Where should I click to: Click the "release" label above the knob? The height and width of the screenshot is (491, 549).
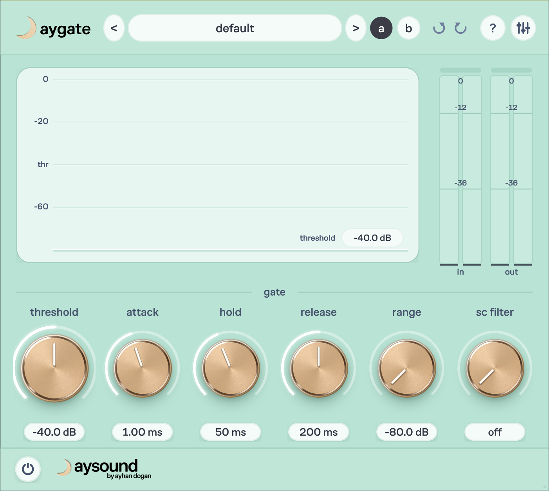point(319,312)
